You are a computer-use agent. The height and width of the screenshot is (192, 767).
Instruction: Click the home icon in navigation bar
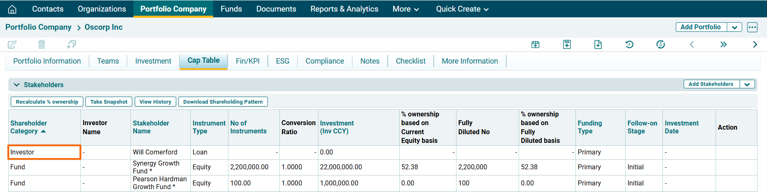[12, 9]
